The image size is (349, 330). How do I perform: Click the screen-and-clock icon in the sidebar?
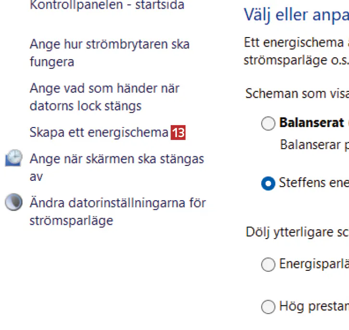pyautogui.click(x=13, y=158)
